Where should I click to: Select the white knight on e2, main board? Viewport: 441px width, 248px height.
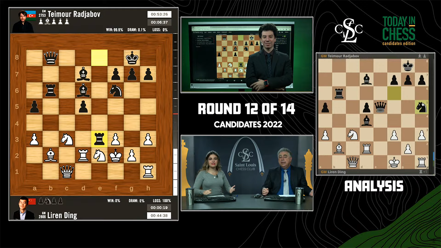tap(99, 155)
